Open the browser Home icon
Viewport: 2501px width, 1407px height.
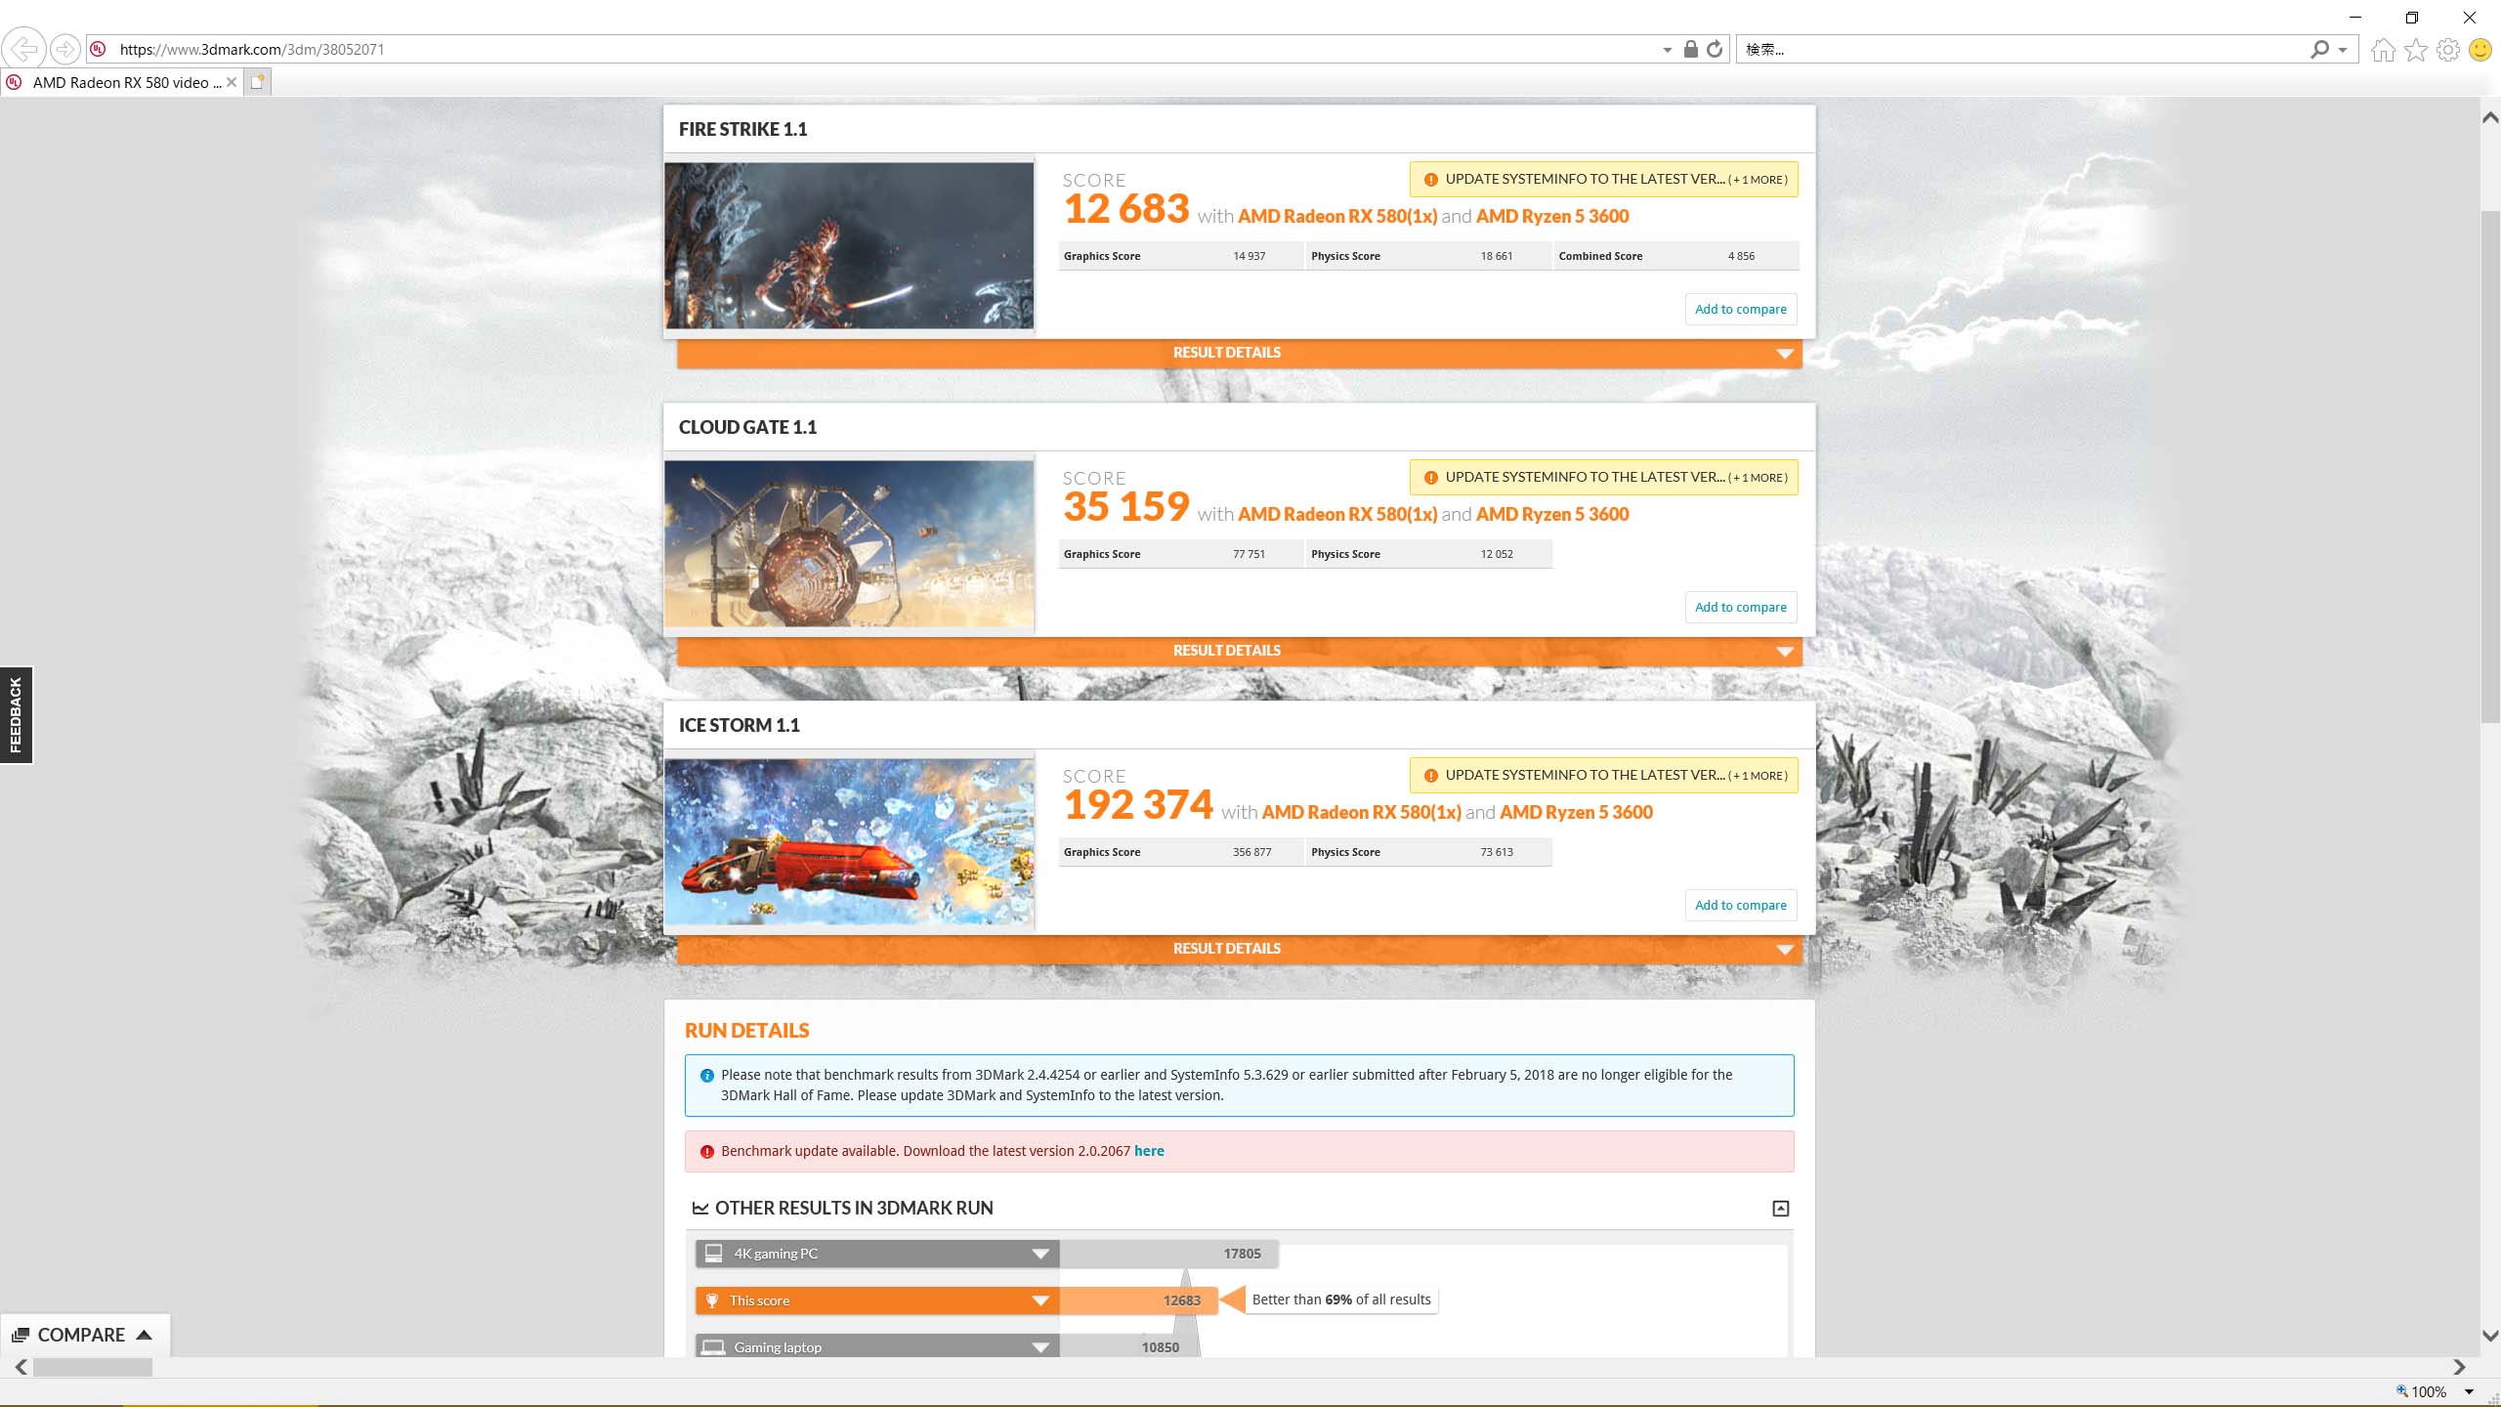click(x=2383, y=49)
